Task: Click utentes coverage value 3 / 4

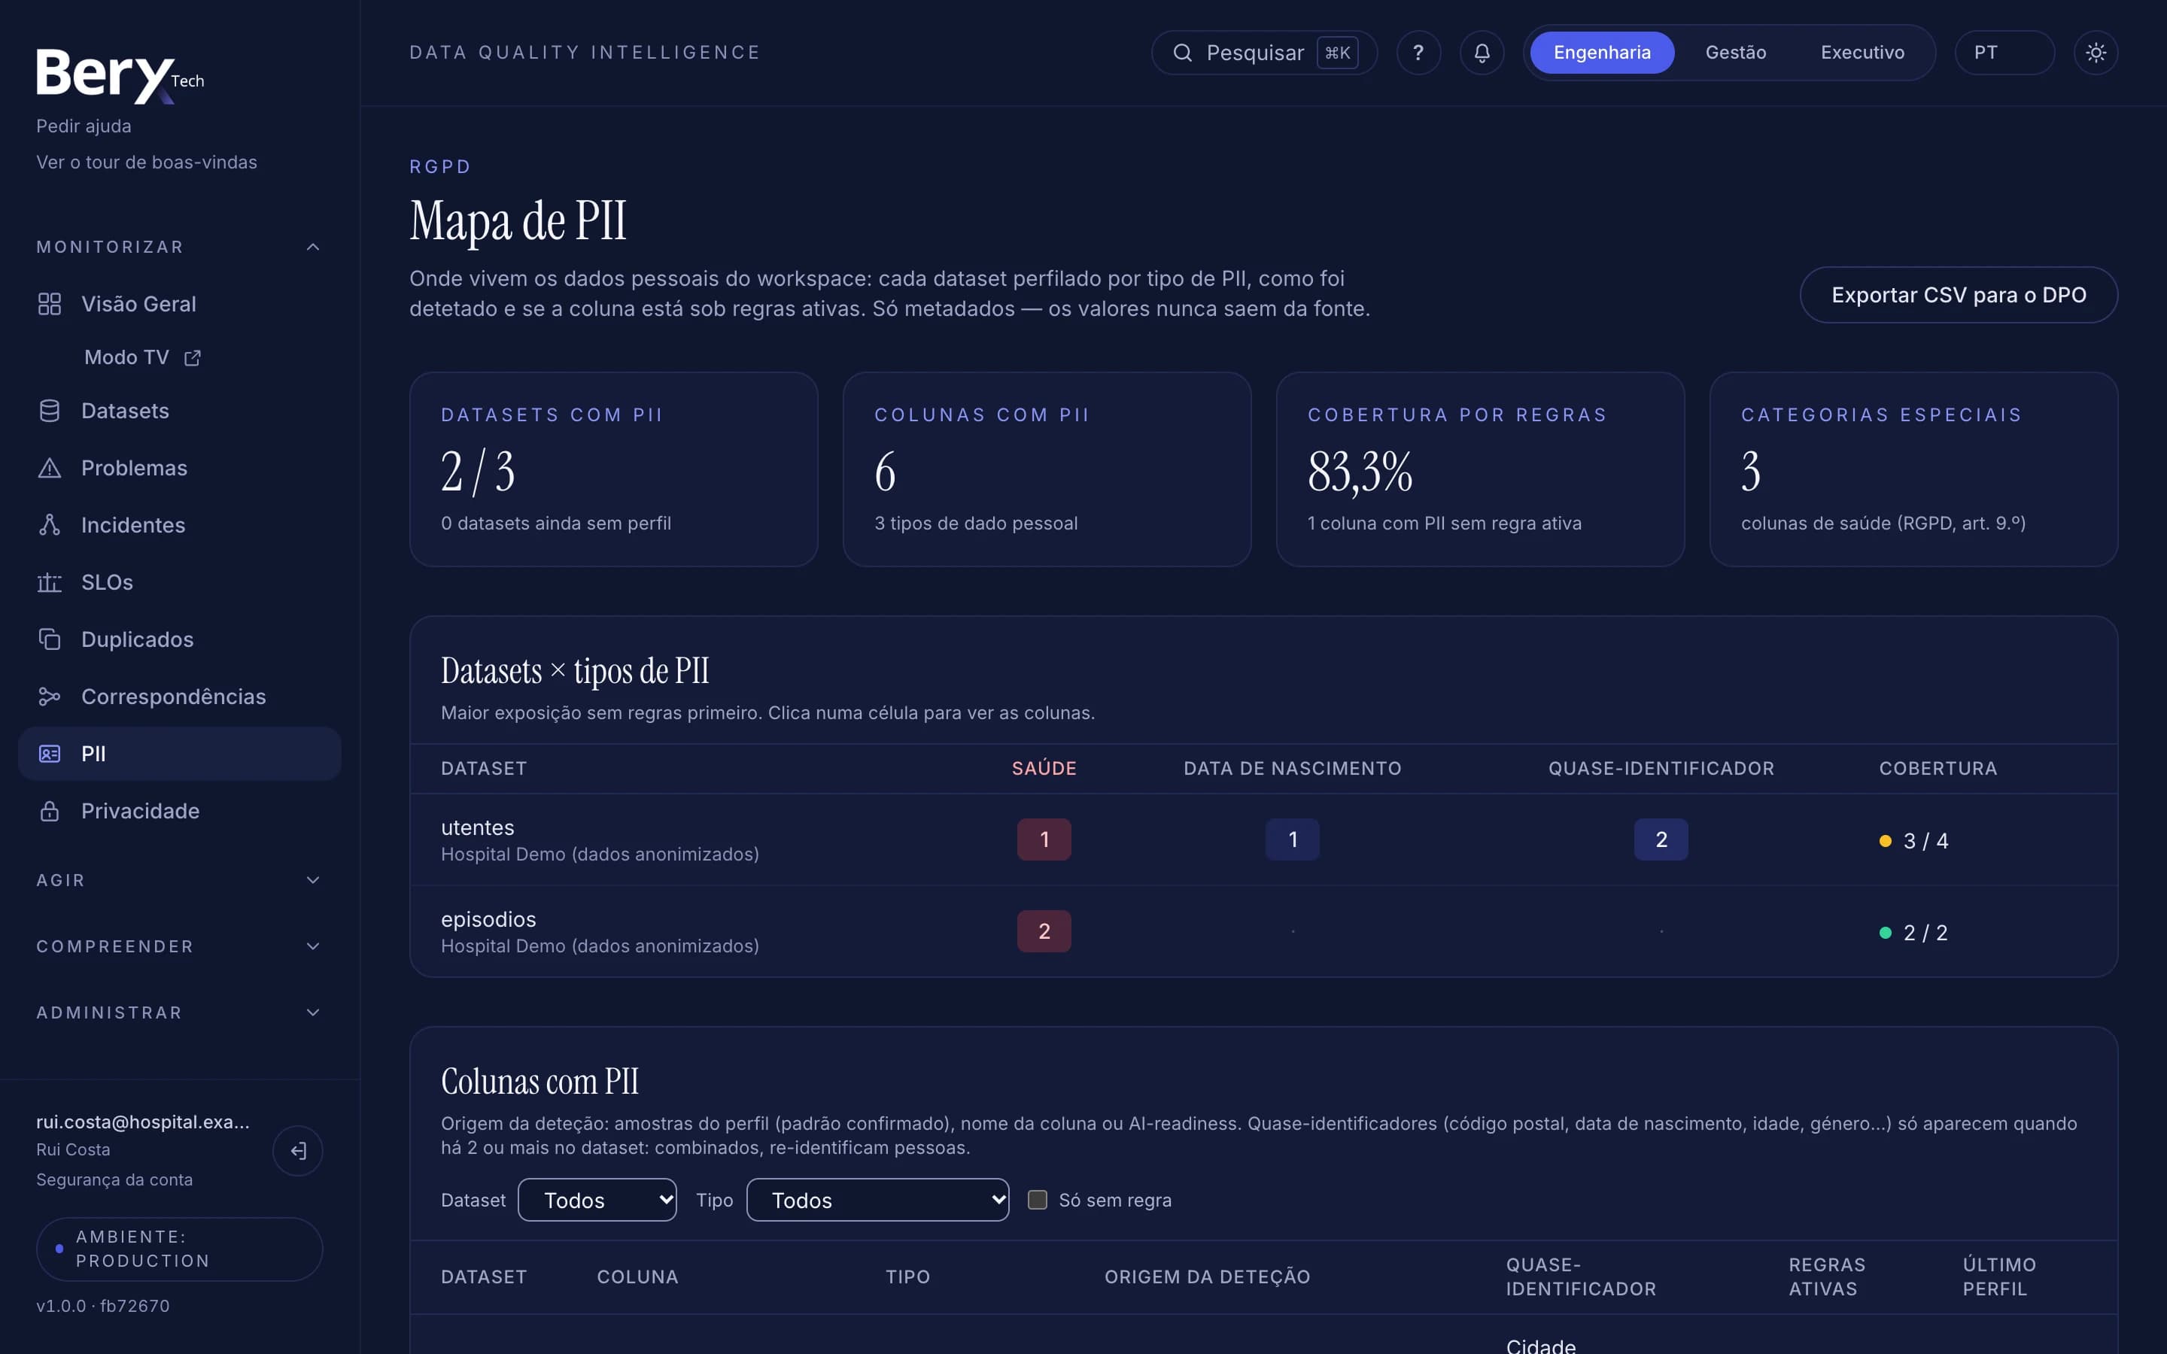Action: [1925, 841]
